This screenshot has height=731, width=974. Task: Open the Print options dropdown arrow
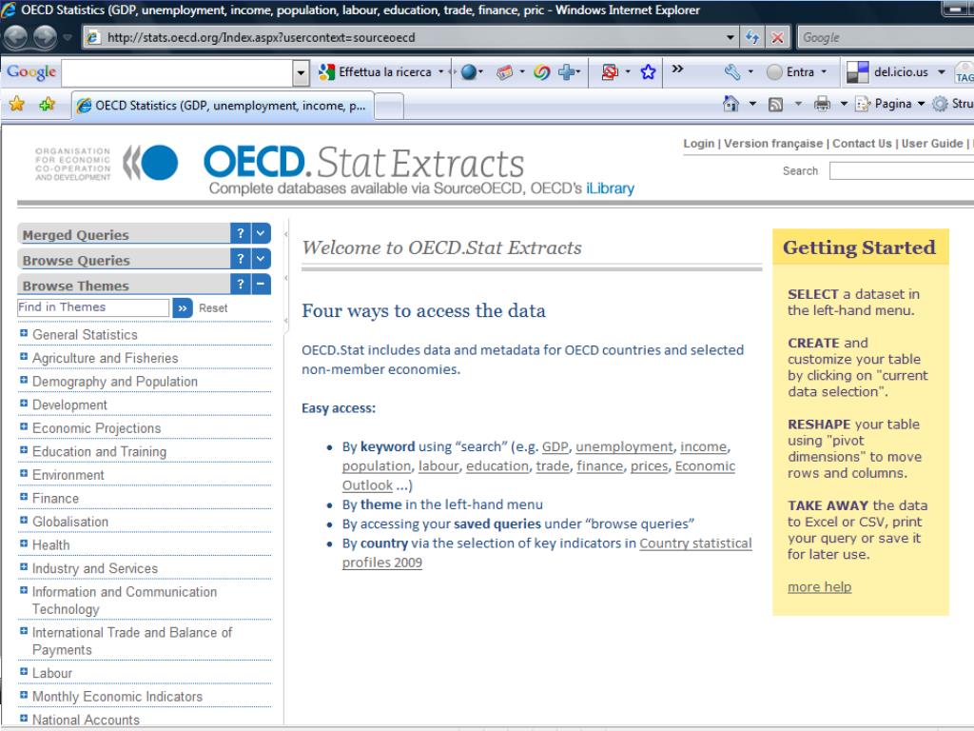[x=844, y=104]
